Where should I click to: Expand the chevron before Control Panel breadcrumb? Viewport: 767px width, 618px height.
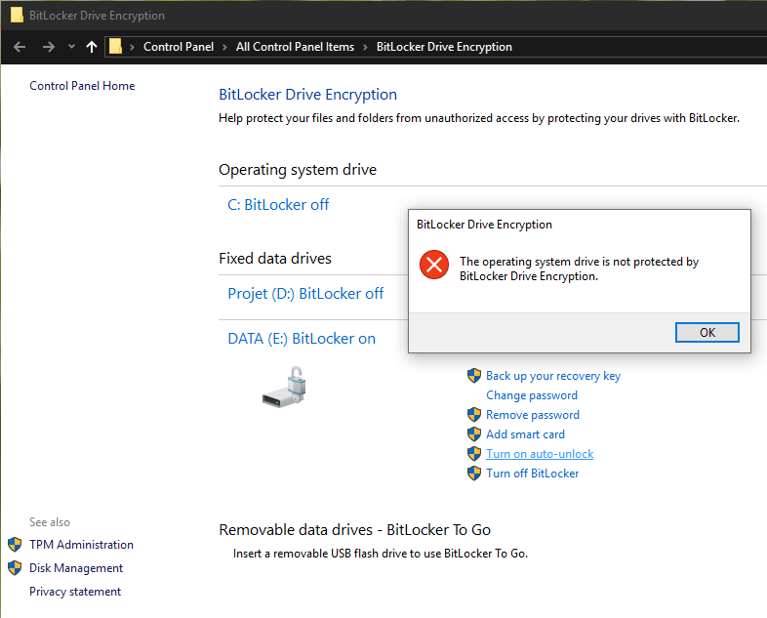pyautogui.click(x=132, y=48)
